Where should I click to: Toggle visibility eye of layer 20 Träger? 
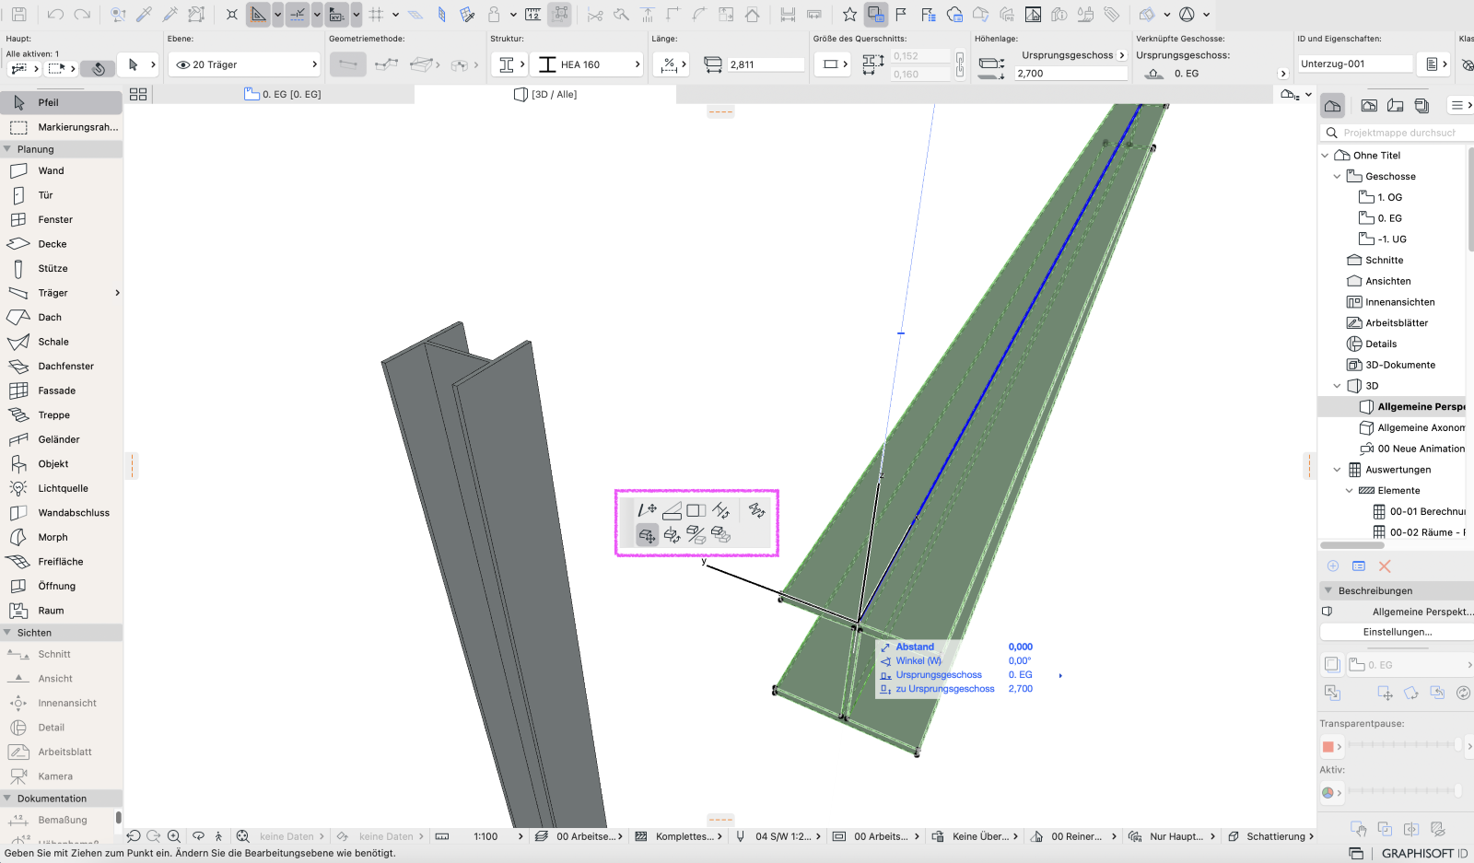point(182,64)
